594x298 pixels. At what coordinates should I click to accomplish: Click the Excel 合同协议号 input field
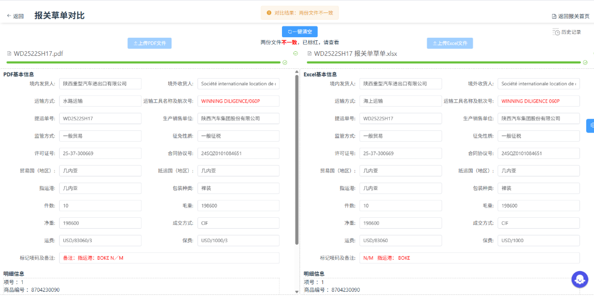tap(539, 154)
